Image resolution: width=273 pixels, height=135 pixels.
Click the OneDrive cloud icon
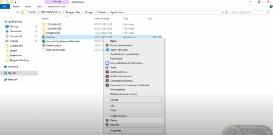click(5, 66)
